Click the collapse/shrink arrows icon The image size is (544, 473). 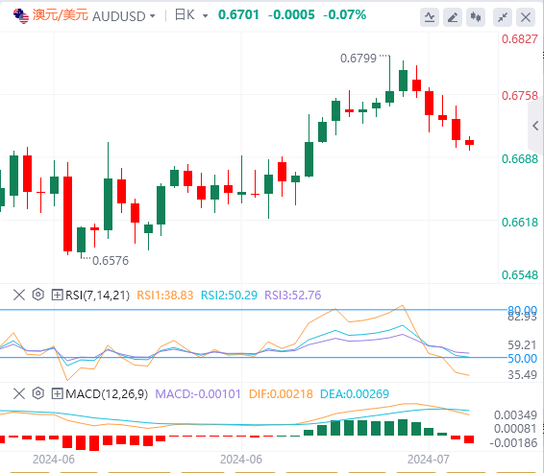pyautogui.click(x=503, y=17)
